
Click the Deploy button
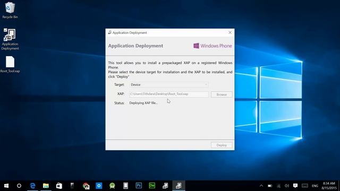coord(222,145)
